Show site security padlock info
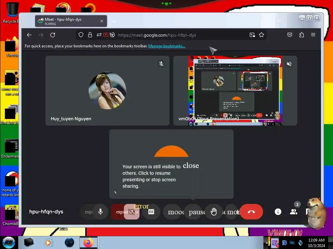This screenshot has height=249, width=333. (90, 35)
